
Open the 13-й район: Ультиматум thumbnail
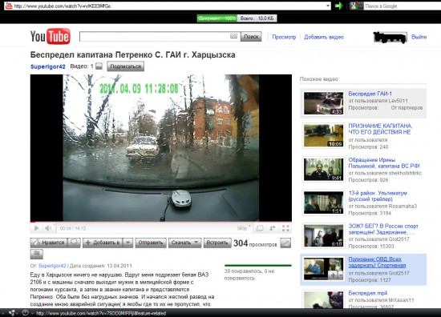click(323, 203)
